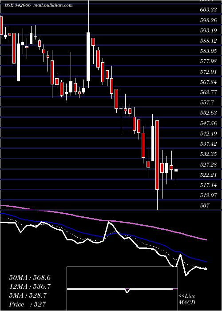Screen dimensions: 222x311
Task: Click the 522.21 price axis label
Action: 208,175
